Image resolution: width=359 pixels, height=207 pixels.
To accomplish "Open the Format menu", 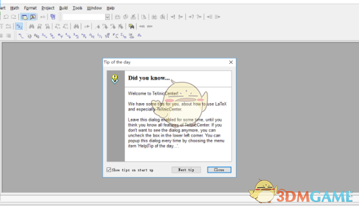I will [x=30, y=8].
